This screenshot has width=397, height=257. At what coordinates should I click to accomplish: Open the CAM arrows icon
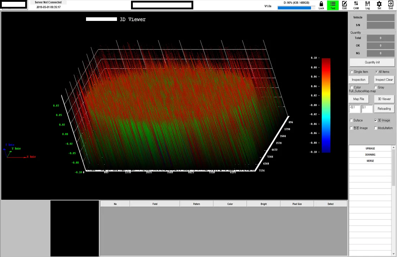(x=356, y=5)
